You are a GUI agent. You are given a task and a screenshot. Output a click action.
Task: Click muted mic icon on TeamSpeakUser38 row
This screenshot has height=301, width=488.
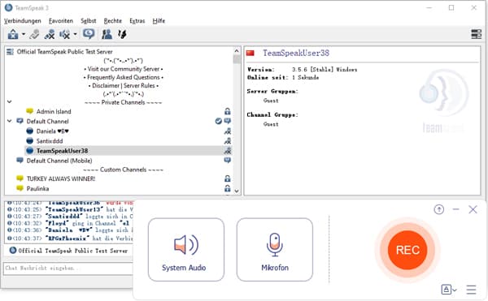point(228,151)
